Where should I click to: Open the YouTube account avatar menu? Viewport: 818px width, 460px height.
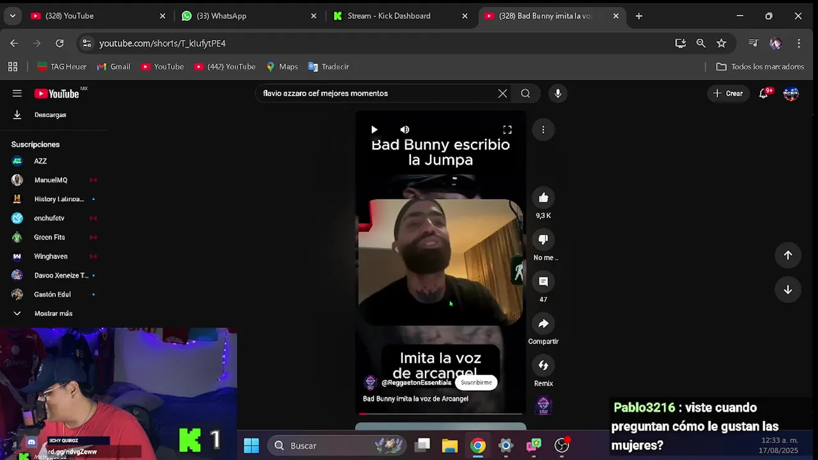coord(791,93)
